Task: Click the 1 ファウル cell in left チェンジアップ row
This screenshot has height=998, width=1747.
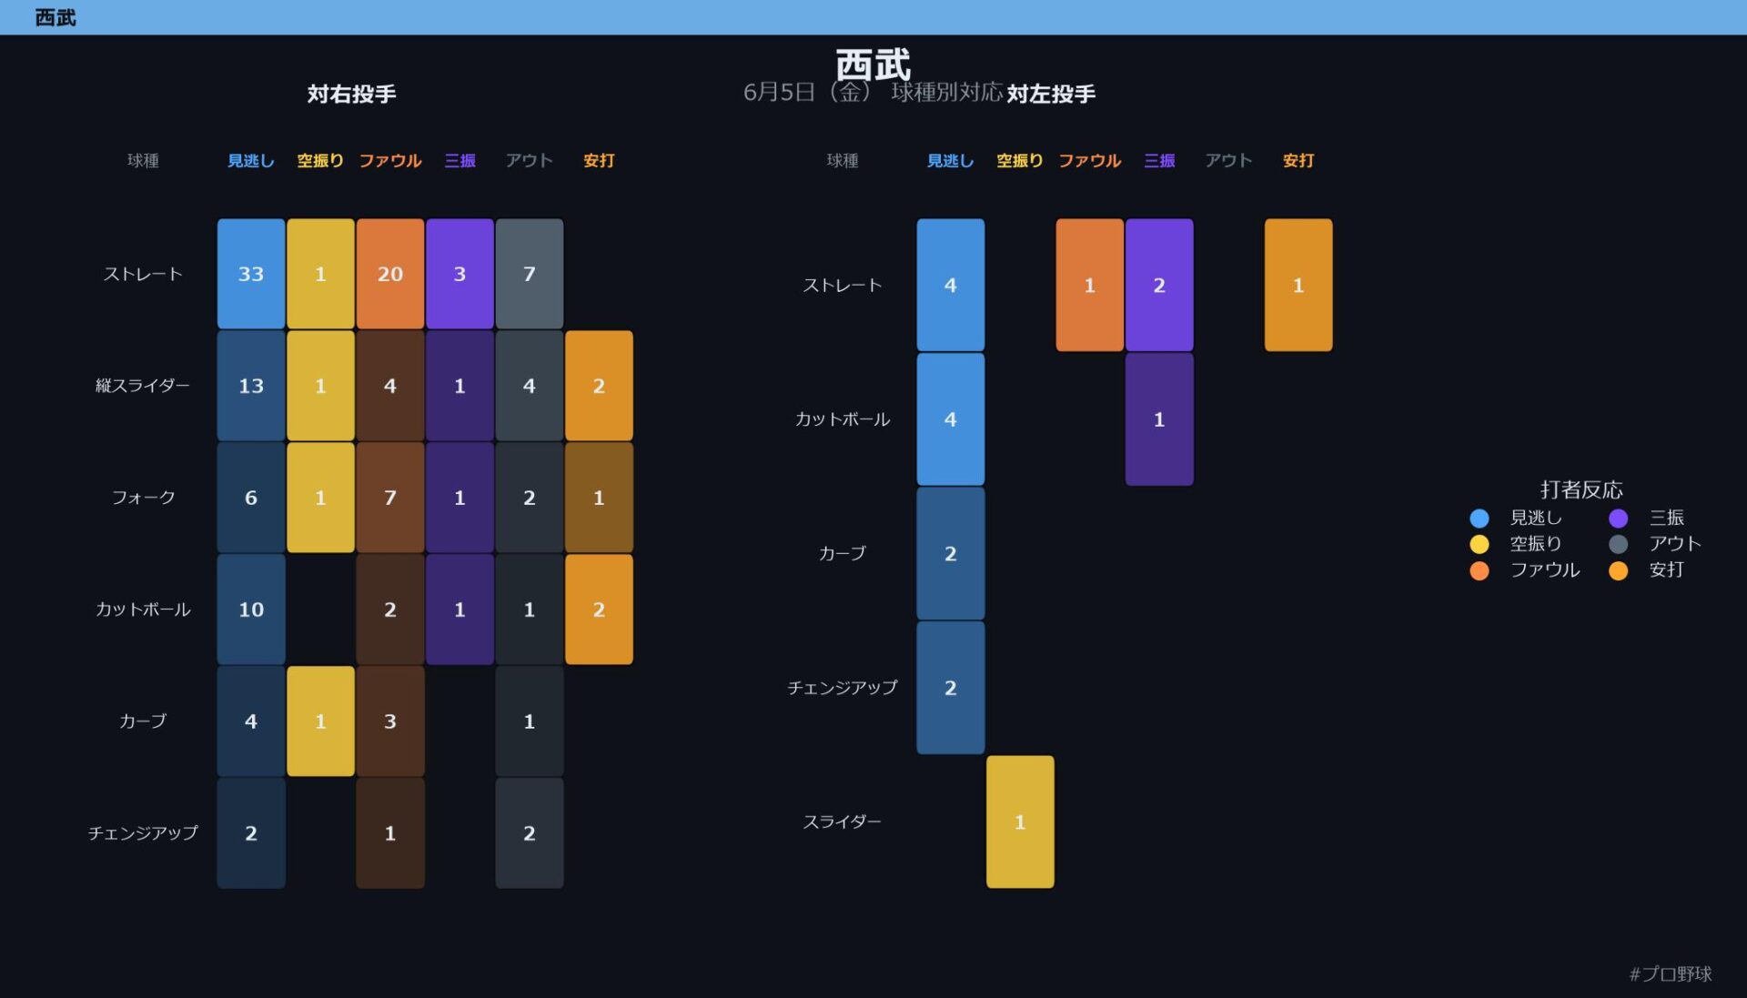Action: [390, 833]
